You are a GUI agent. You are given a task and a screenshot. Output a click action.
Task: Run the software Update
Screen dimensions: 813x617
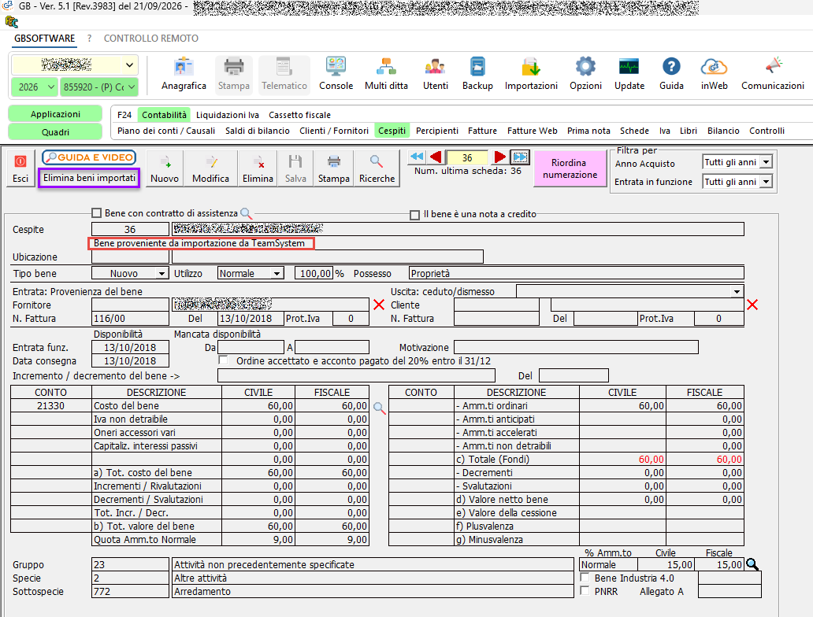pyautogui.click(x=629, y=75)
